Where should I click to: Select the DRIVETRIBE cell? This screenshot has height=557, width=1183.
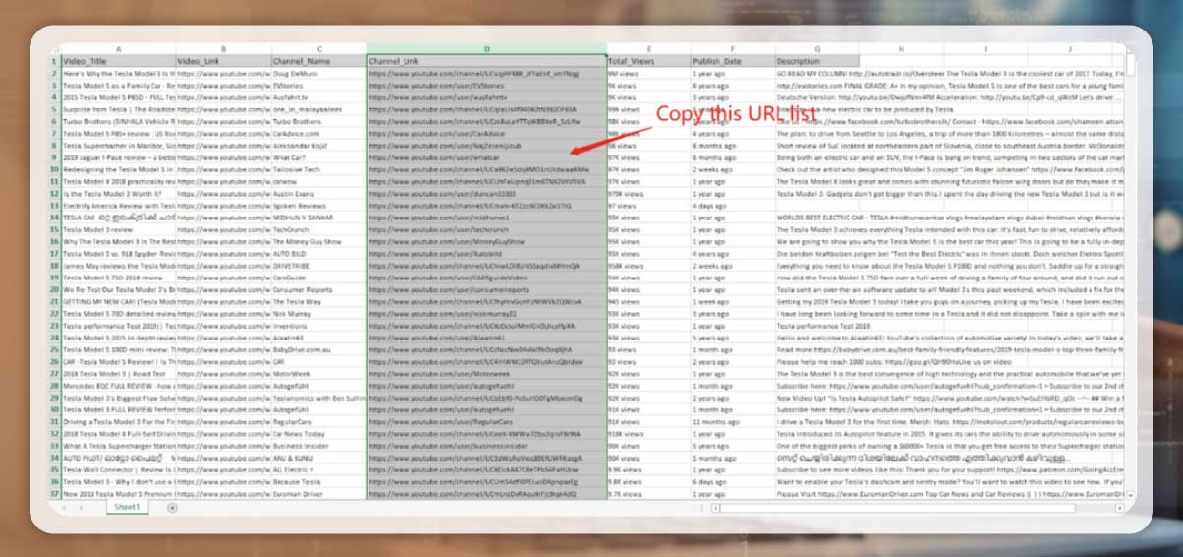point(319,266)
